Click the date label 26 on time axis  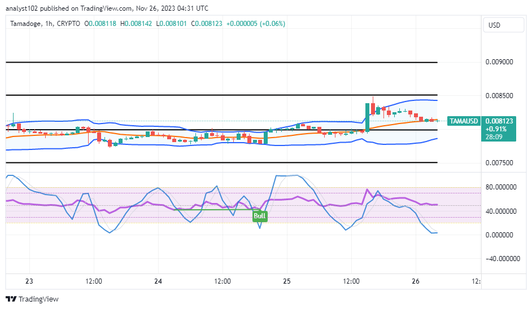coord(416,281)
